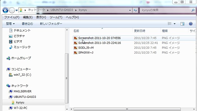This screenshot has width=197, height=111.
Task: Click the navigation pane vertical scrollbar thumb
Action: click(67, 78)
